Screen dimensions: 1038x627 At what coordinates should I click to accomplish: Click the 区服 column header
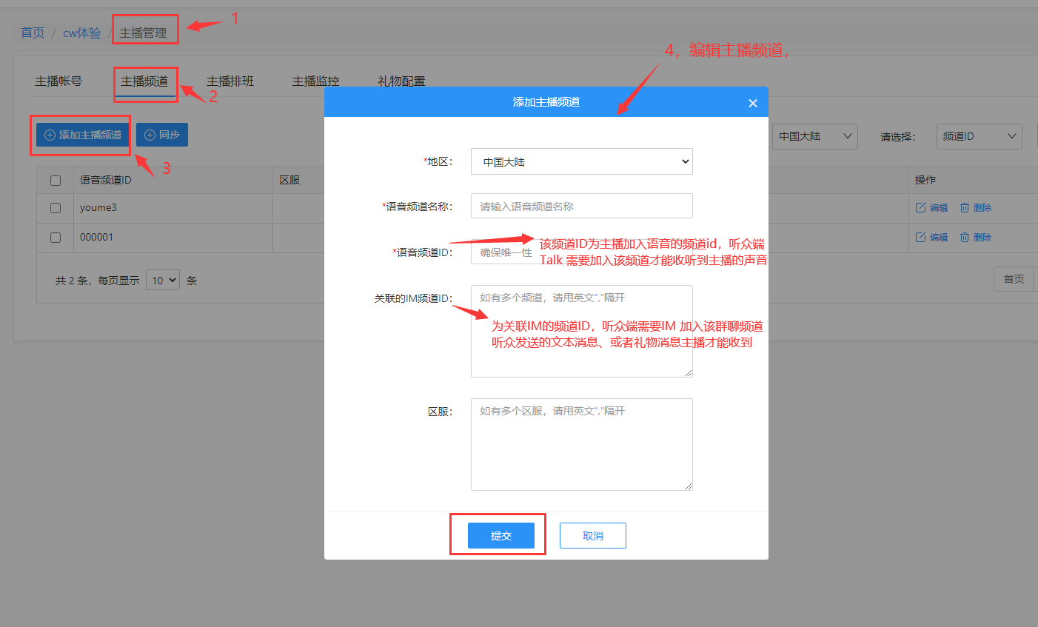click(x=289, y=180)
